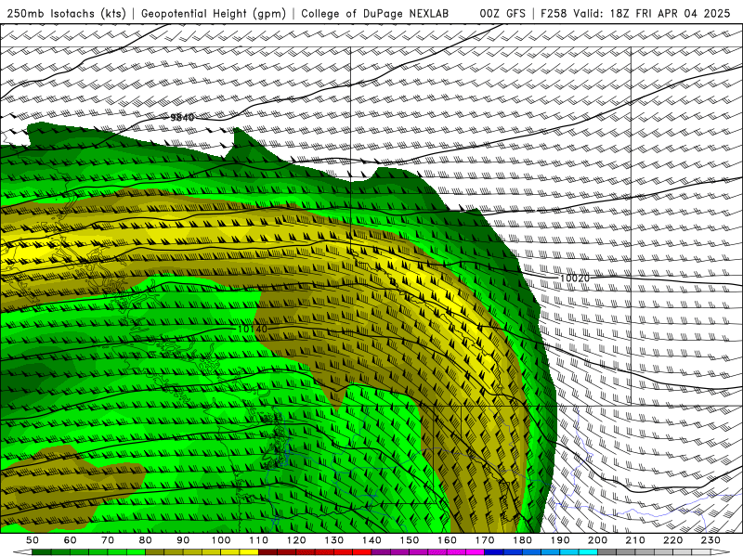This screenshot has height=557, width=743.
Task: Select the bright red 135–140 kt colorbar swatch
Action: pyautogui.click(x=362, y=552)
